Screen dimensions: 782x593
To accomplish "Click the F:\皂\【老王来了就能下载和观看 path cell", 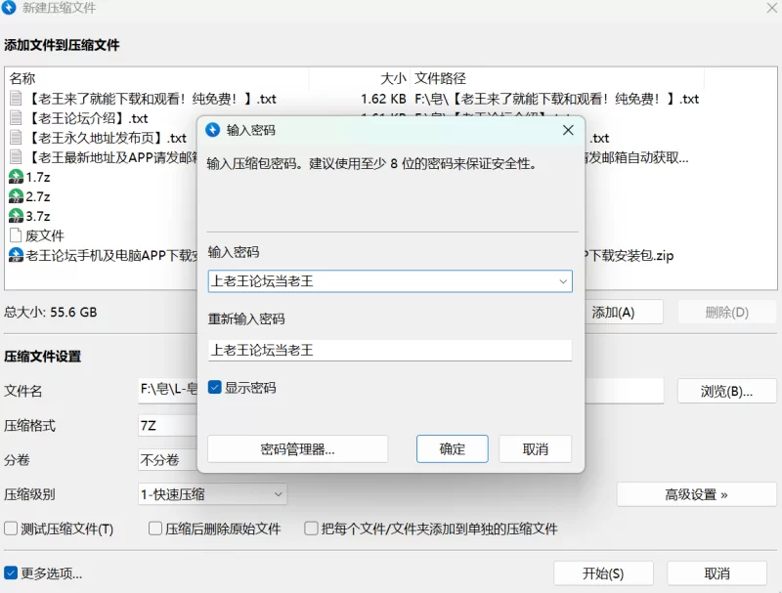I will click(x=556, y=99).
